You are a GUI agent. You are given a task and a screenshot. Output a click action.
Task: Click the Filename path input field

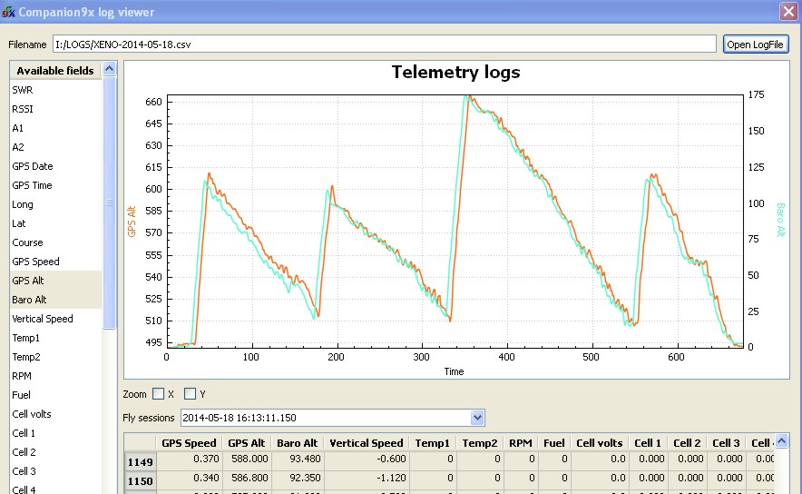click(x=384, y=44)
